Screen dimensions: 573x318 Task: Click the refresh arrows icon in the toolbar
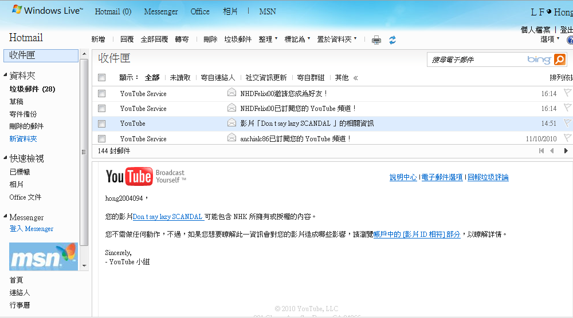pos(393,40)
